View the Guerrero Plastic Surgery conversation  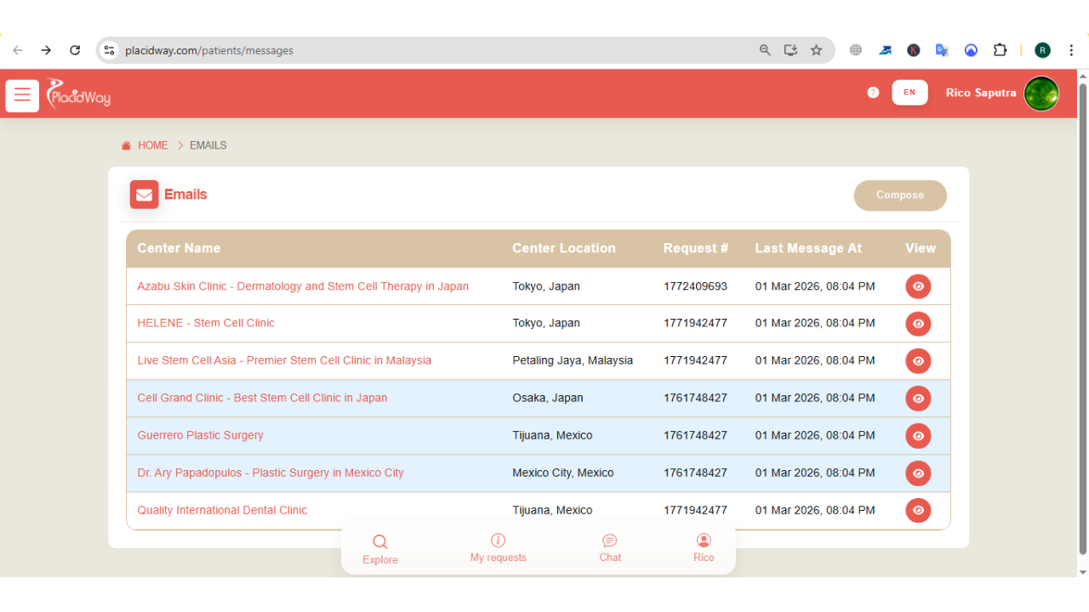(918, 436)
